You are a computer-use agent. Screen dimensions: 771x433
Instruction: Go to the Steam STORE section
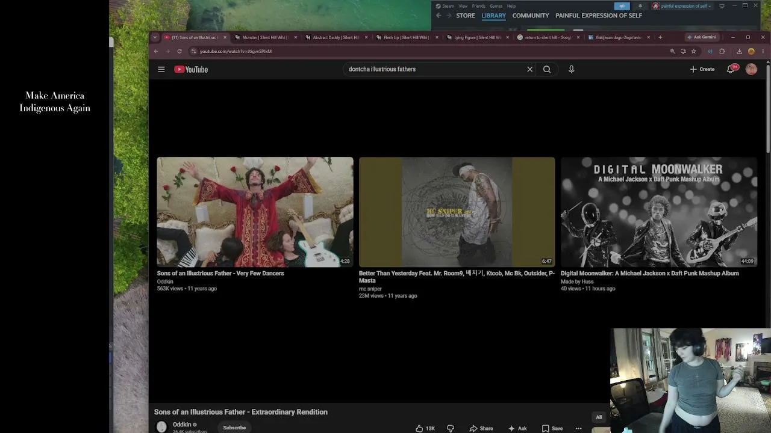click(466, 16)
